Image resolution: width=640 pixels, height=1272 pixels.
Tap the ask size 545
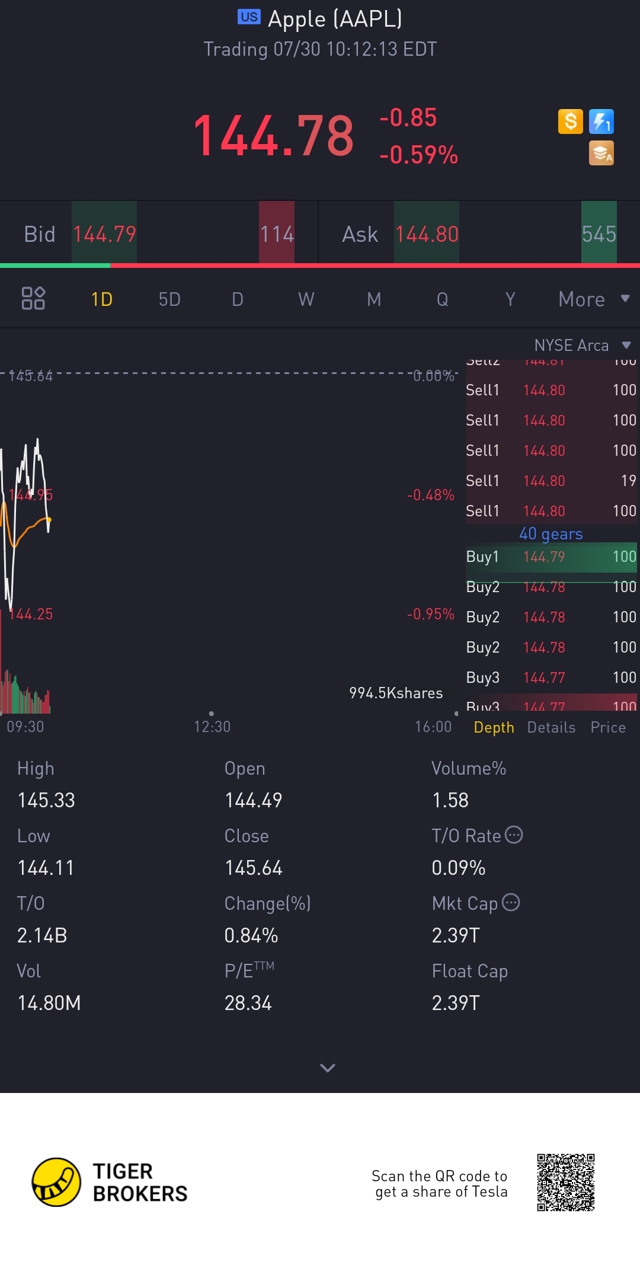(x=599, y=234)
